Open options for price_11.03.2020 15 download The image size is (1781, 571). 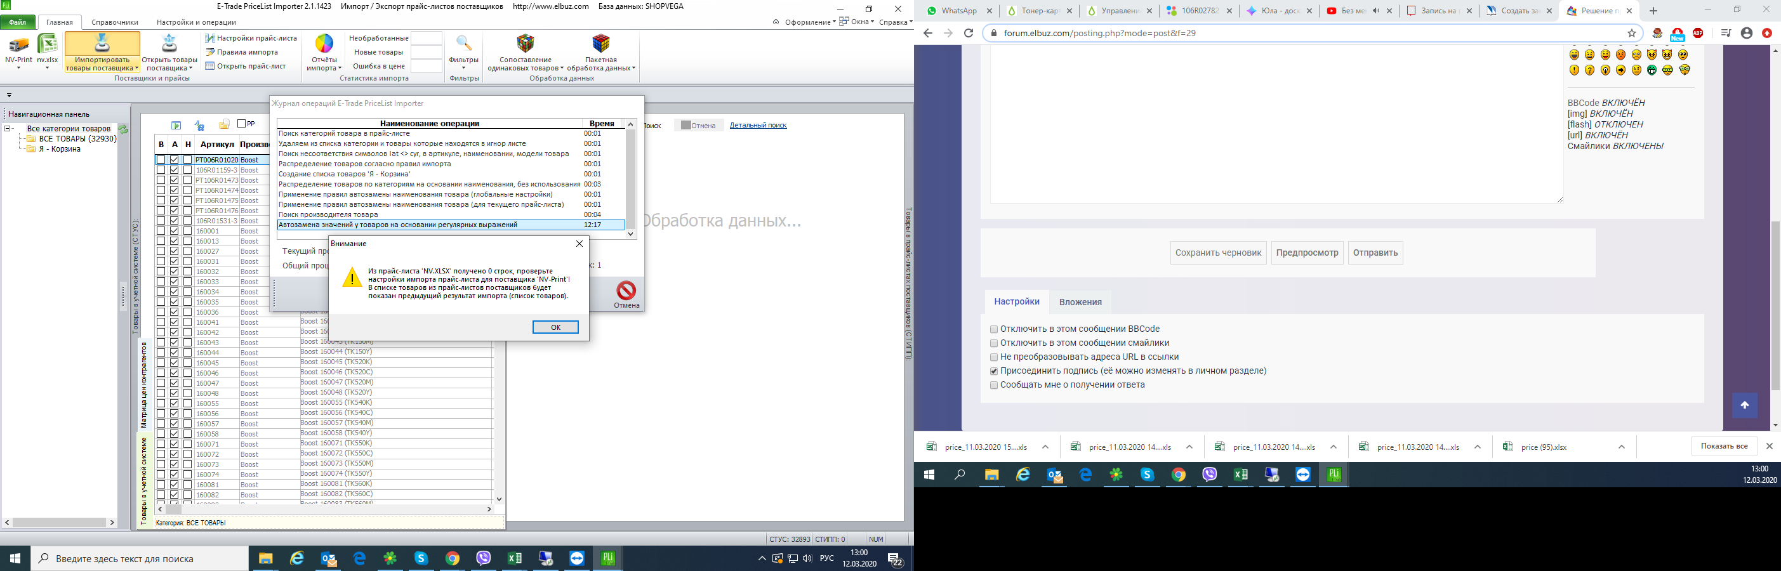1045,447
